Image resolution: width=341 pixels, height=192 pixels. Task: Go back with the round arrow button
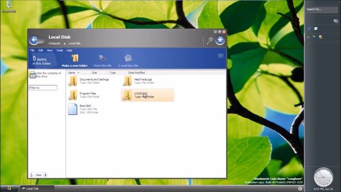[x=34, y=40]
